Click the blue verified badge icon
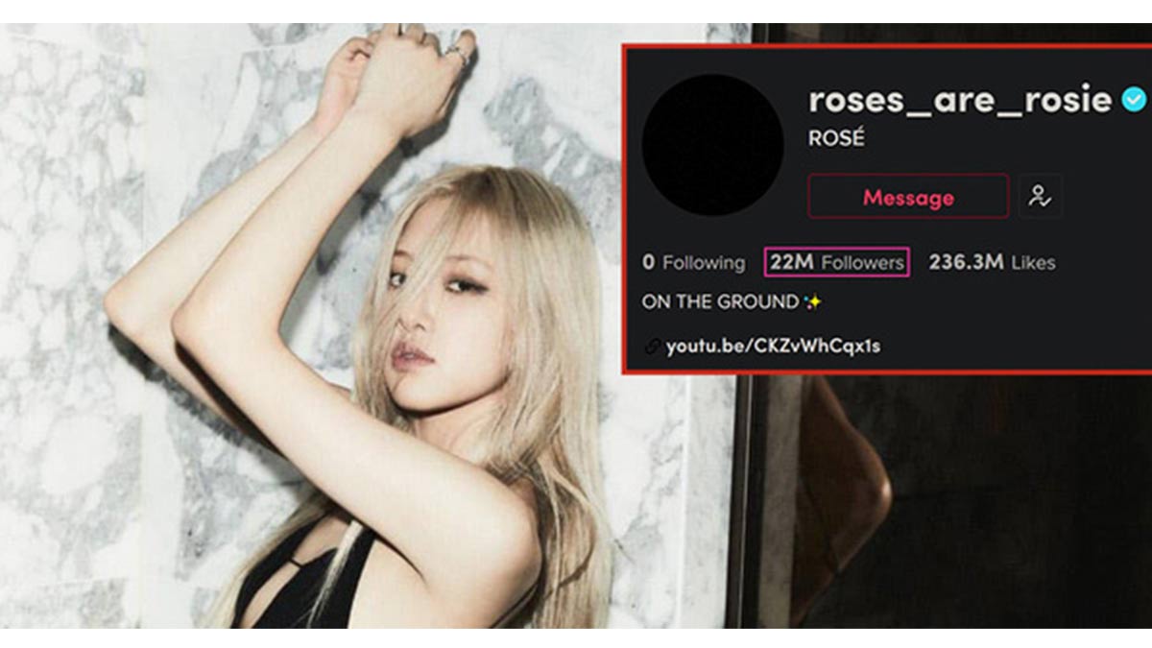The image size is (1152, 648). (x=1135, y=99)
